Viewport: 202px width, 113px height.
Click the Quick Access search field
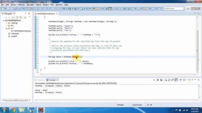point(173,8)
